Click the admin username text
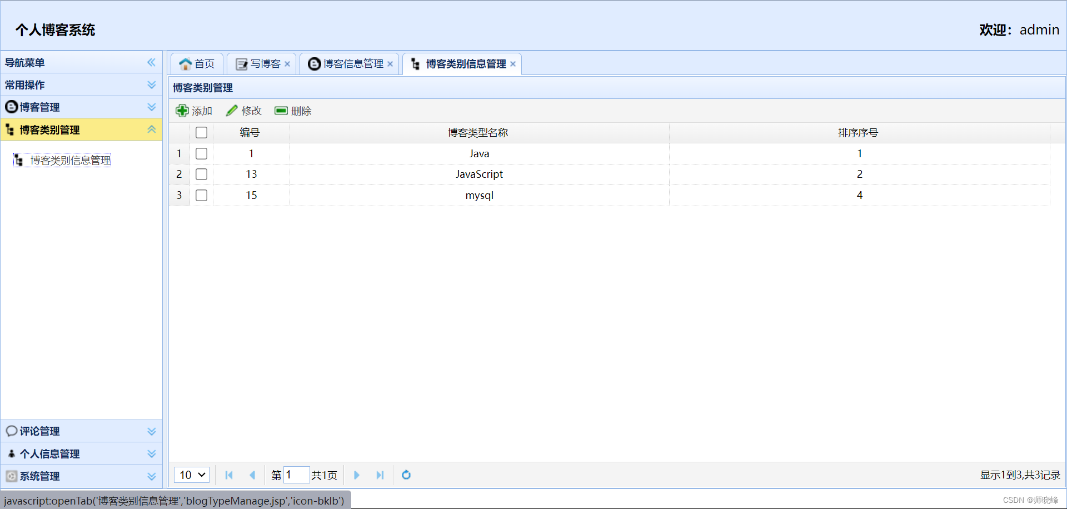The image size is (1067, 509). click(1039, 30)
